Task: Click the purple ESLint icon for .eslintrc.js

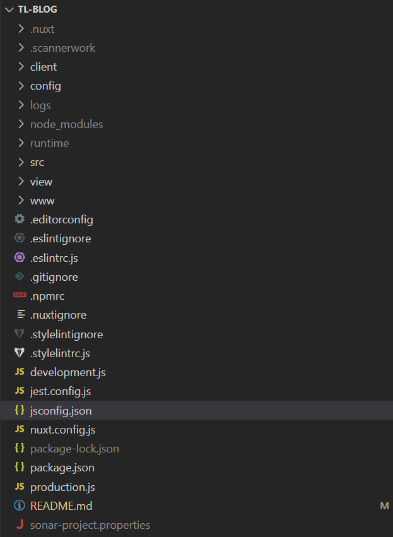Action: [20, 257]
